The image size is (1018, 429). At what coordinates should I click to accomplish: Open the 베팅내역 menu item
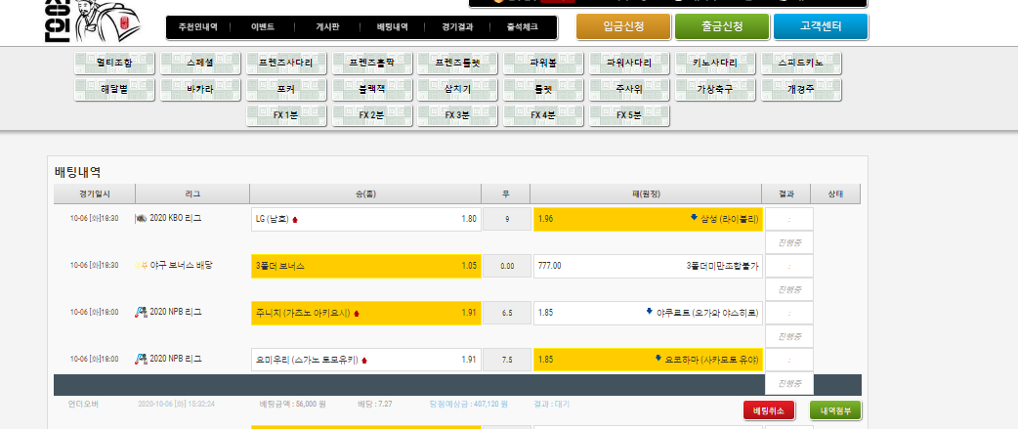click(392, 27)
